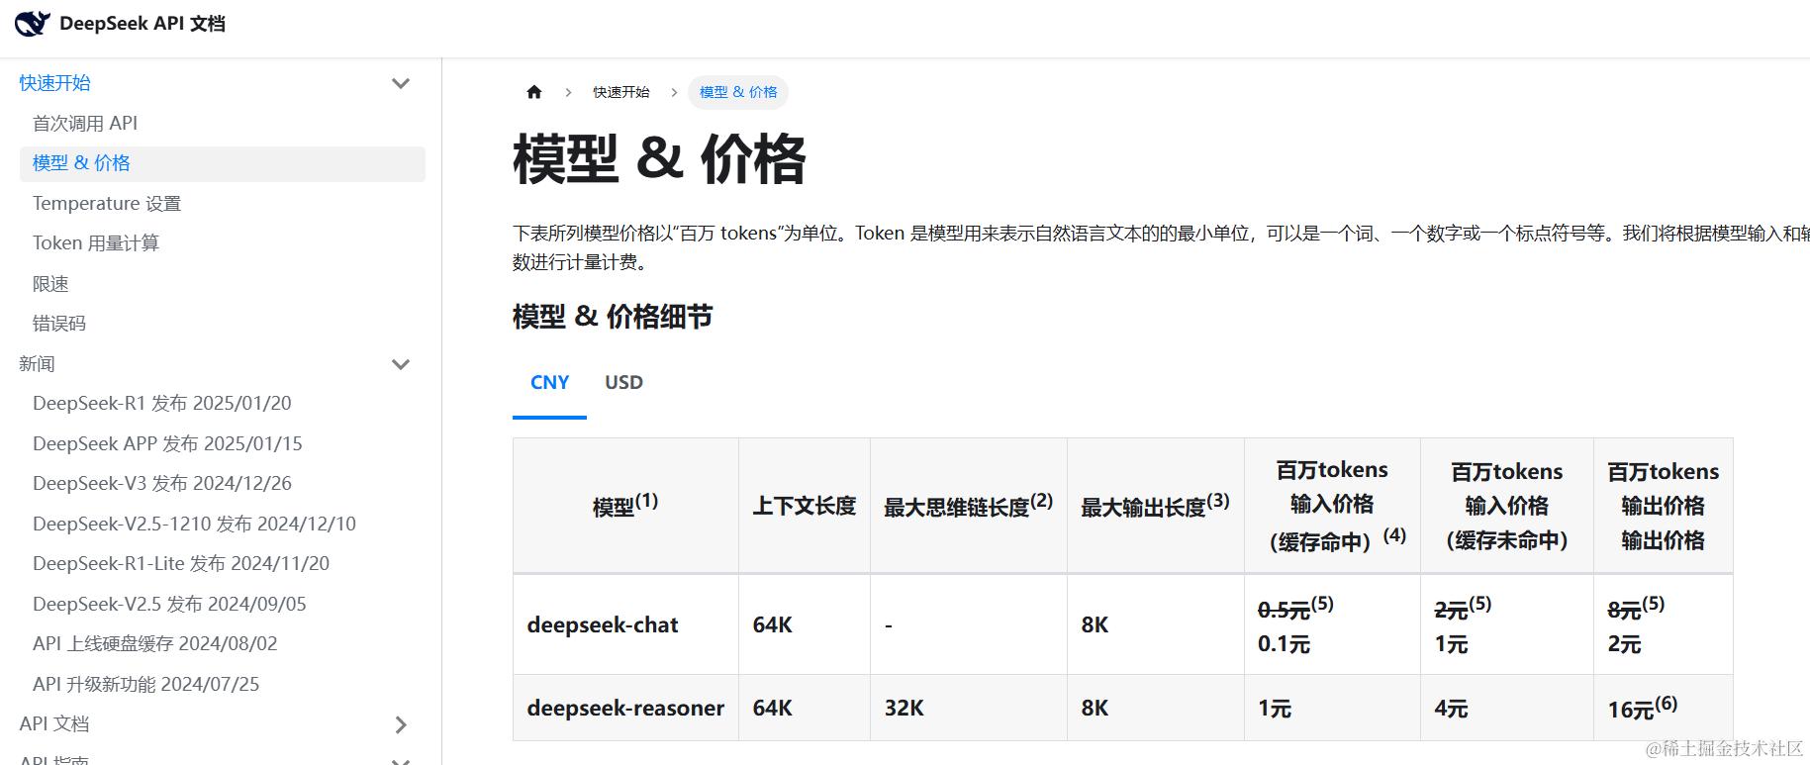Click the 上下文长度 column header

coord(805,506)
